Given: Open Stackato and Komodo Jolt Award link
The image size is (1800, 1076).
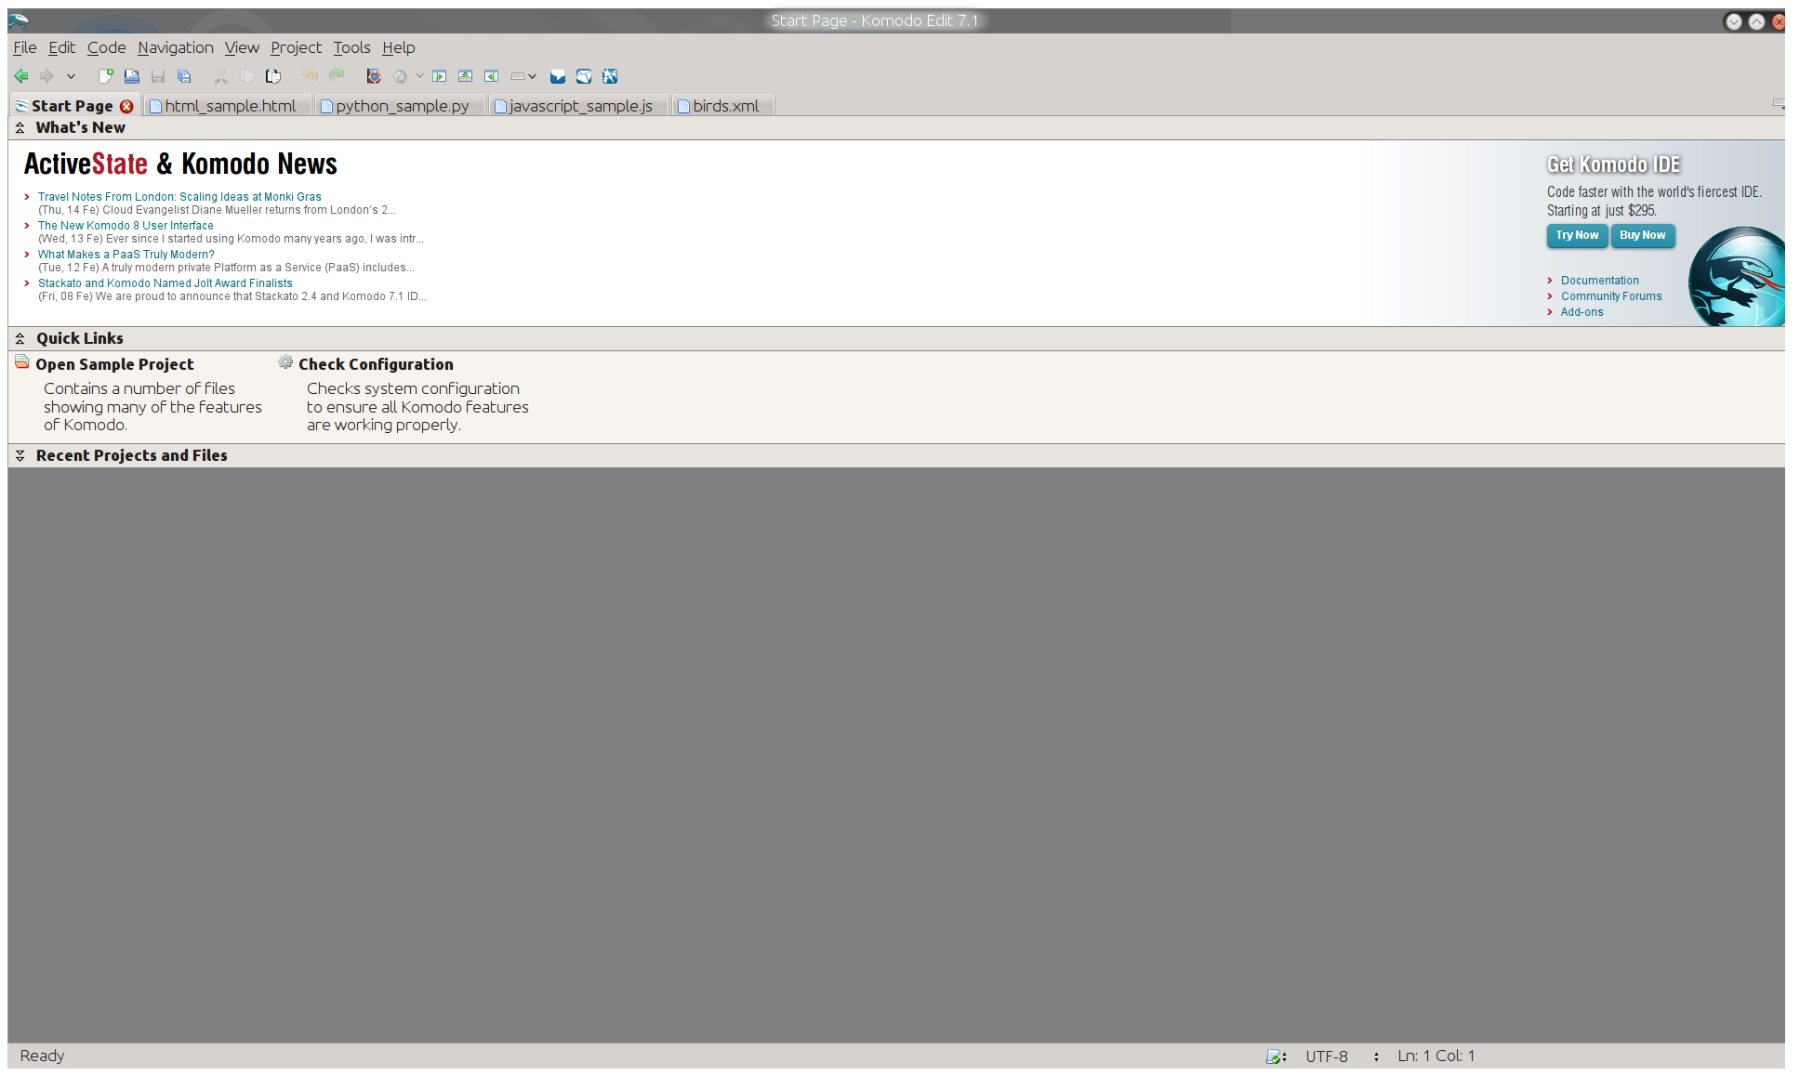Looking at the screenshot, I should (165, 283).
